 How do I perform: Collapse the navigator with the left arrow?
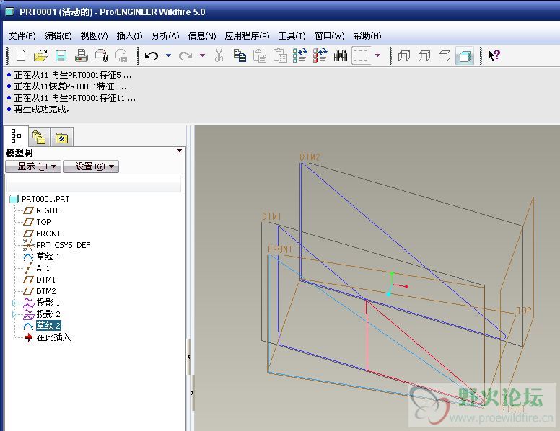[189, 357]
